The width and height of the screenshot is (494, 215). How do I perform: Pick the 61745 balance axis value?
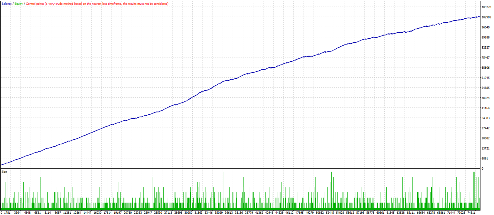tap(486, 78)
